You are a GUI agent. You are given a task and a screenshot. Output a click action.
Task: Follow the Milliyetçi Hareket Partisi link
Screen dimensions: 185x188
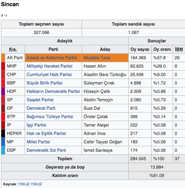[50, 66]
